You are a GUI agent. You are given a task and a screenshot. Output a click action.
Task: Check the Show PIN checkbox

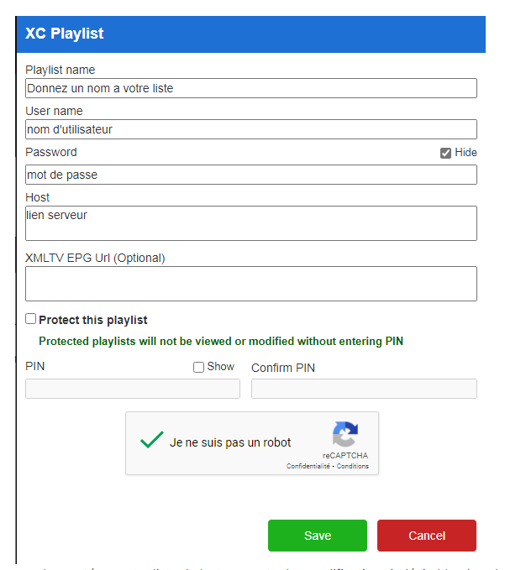pyautogui.click(x=198, y=367)
